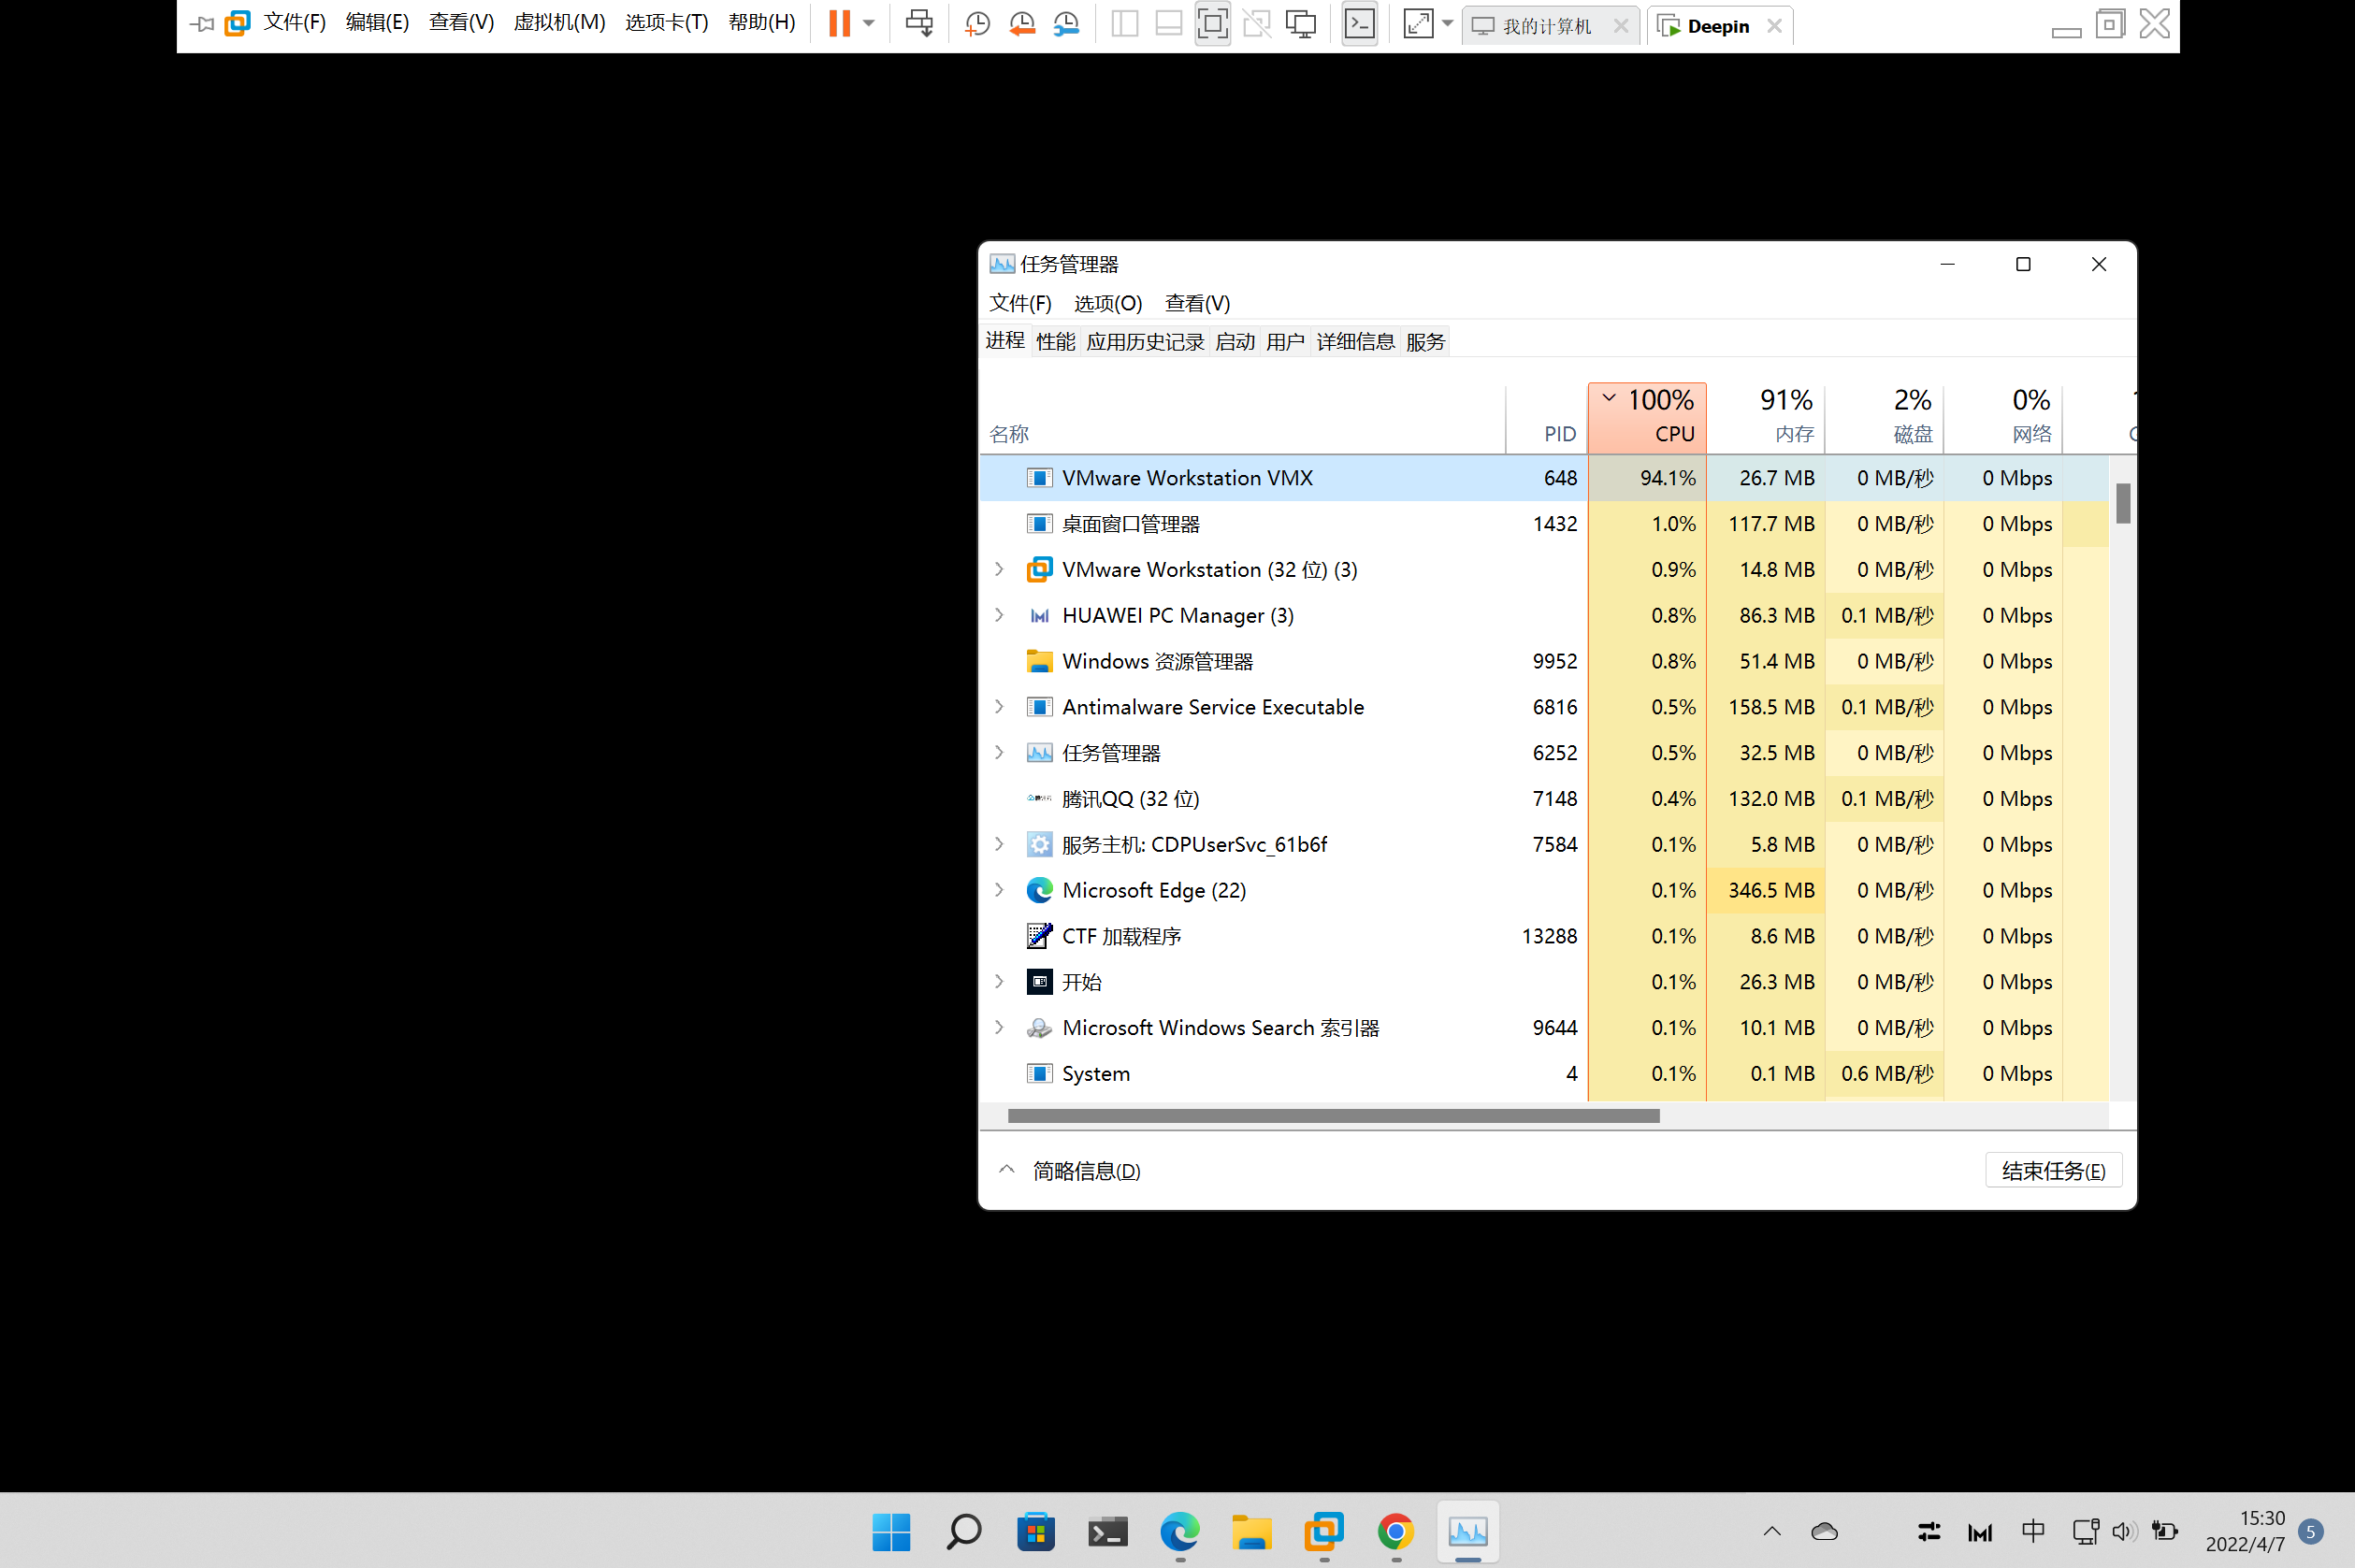The width and height of the screenshot is (2355, 1568).
Task: Click the taskbar search magnifier icon
Action: (963, 1531)
